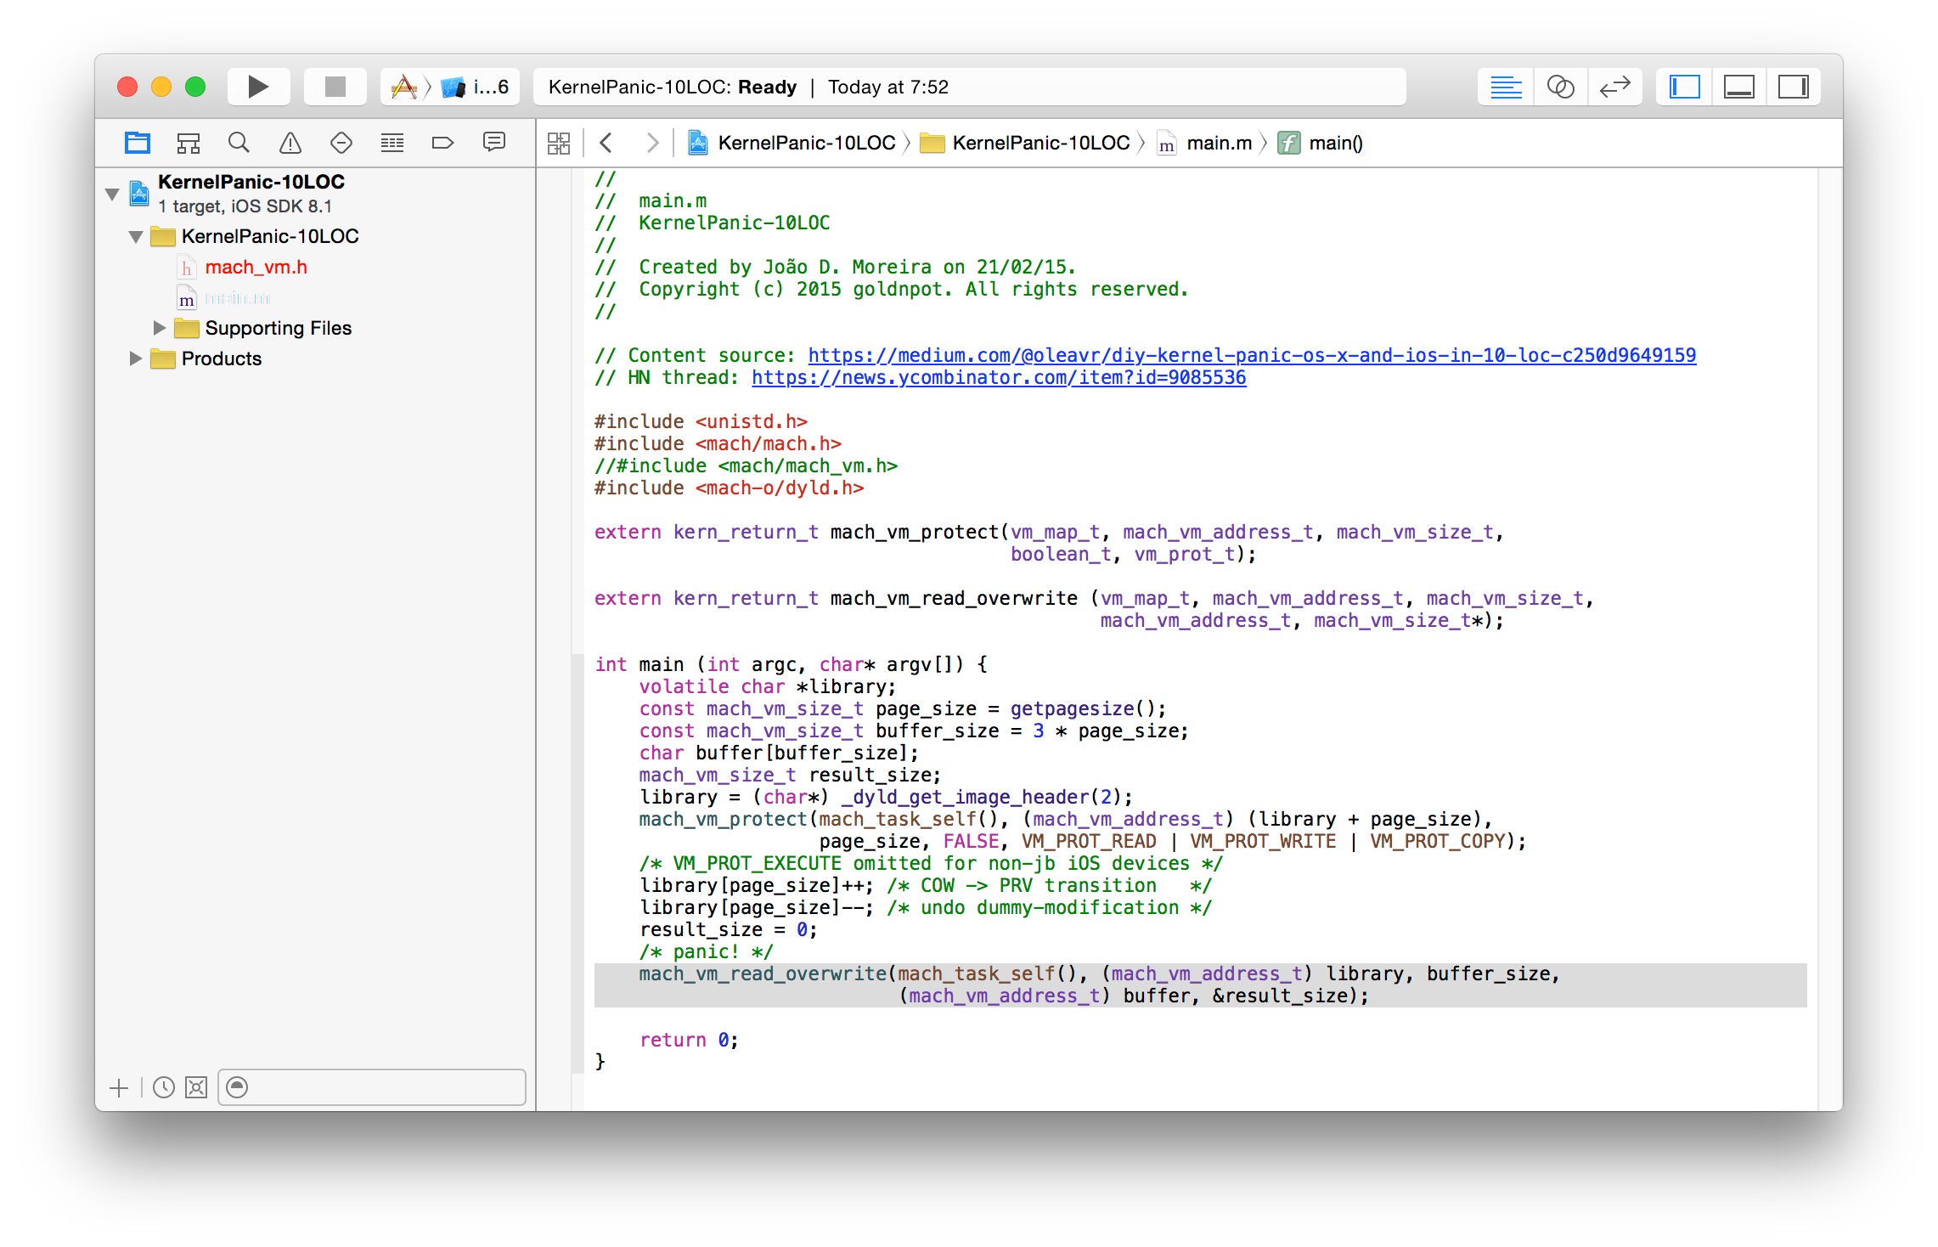Toggle the Debug area visibility

[1738, 87]
